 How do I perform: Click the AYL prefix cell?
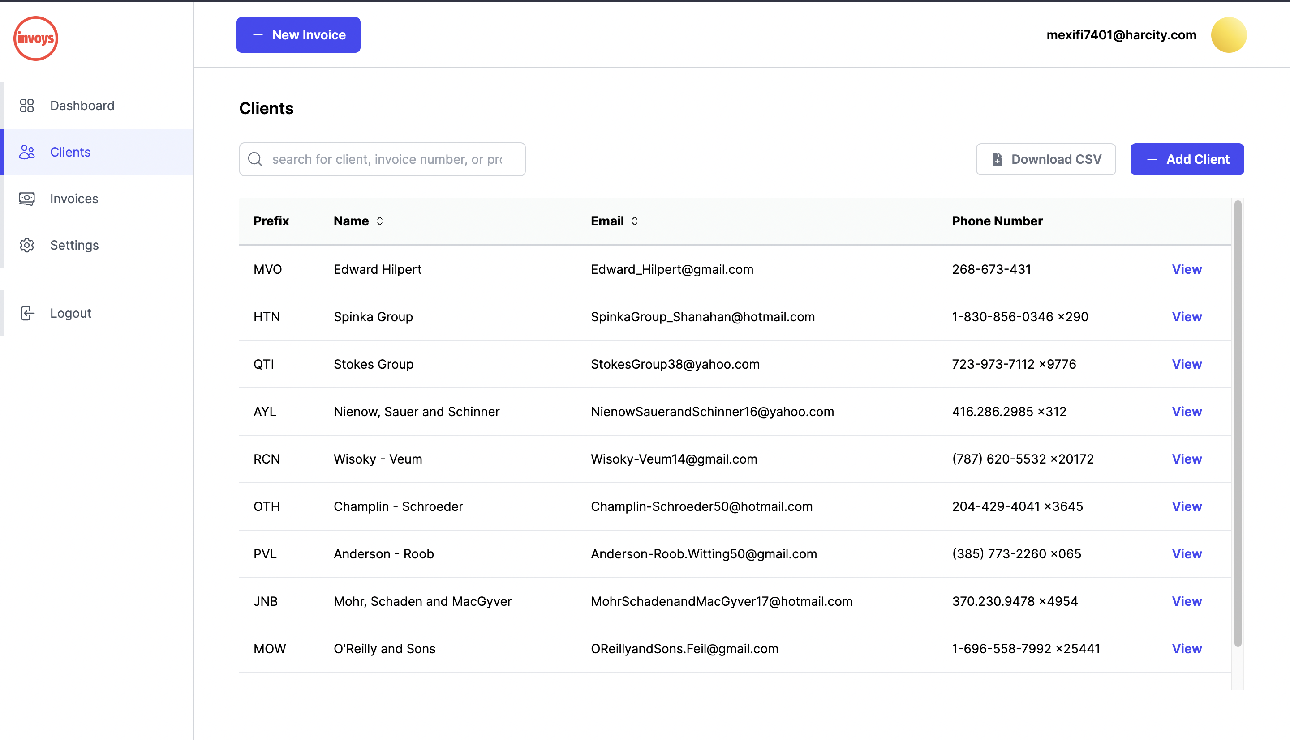[x=265, y=412]
